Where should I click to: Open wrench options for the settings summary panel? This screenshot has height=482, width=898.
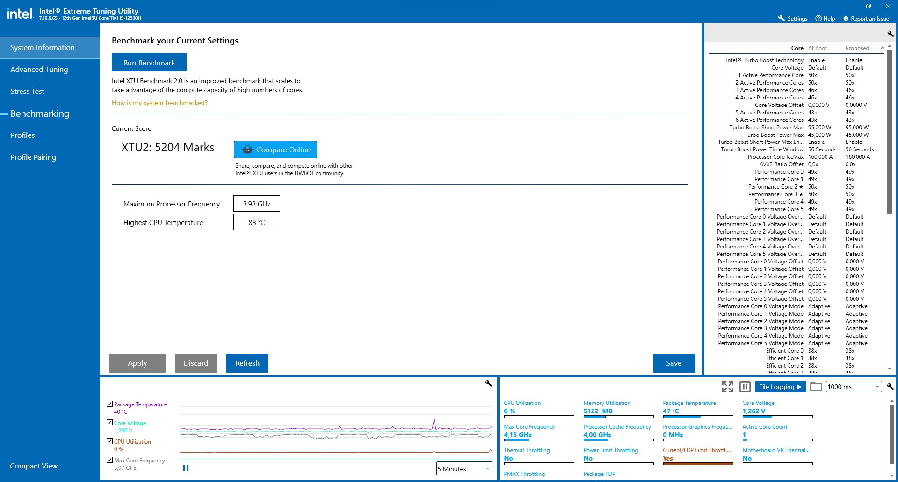coord(890,33)
